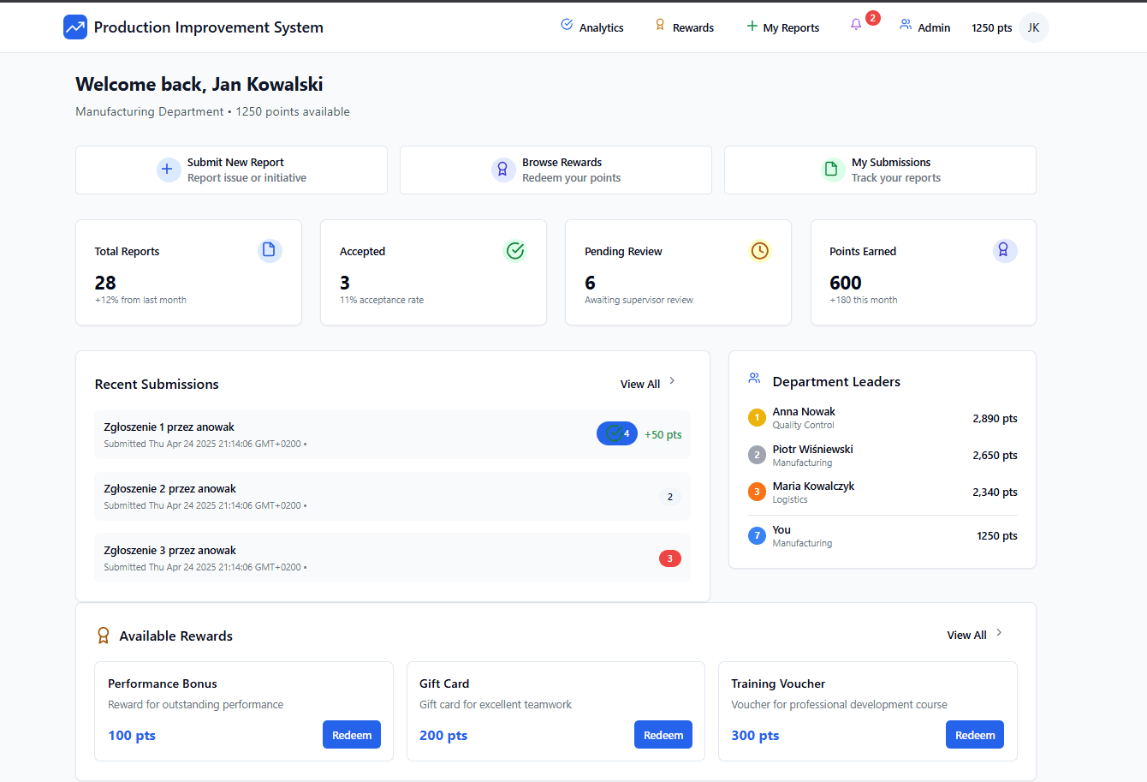Open the notifications bell icon
Screen dimensions: 1147x782
click(856, 25)
